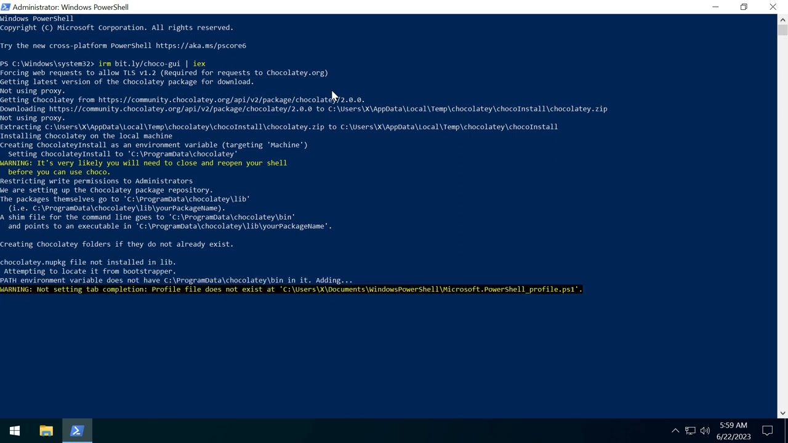Open File Explorer from taskbar
Image resolution: width=788 pixels, height=443 pixels.
pyautogui.click(x=46, y=431)
